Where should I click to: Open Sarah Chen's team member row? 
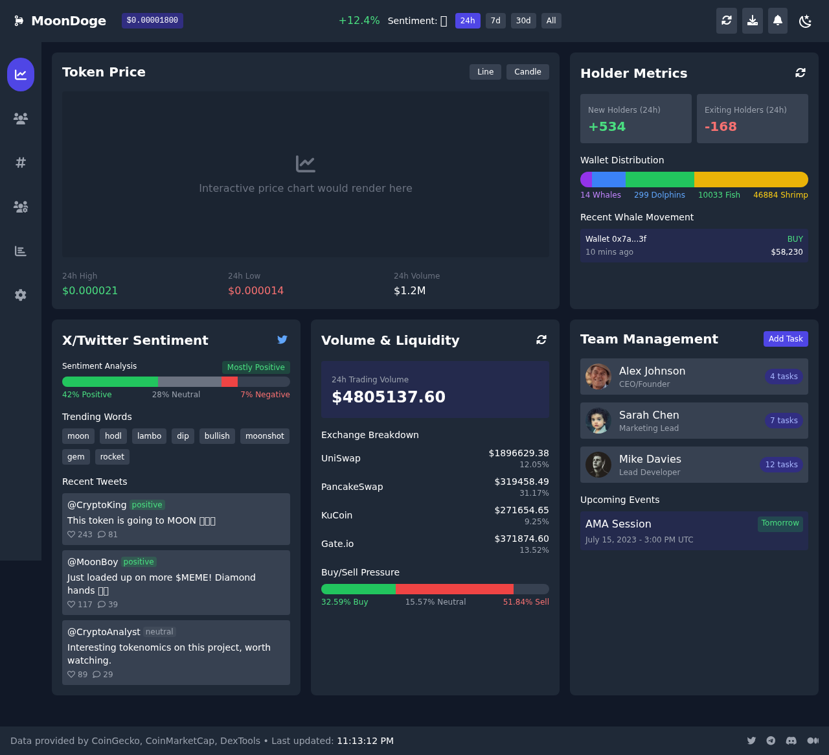[694, 421]
